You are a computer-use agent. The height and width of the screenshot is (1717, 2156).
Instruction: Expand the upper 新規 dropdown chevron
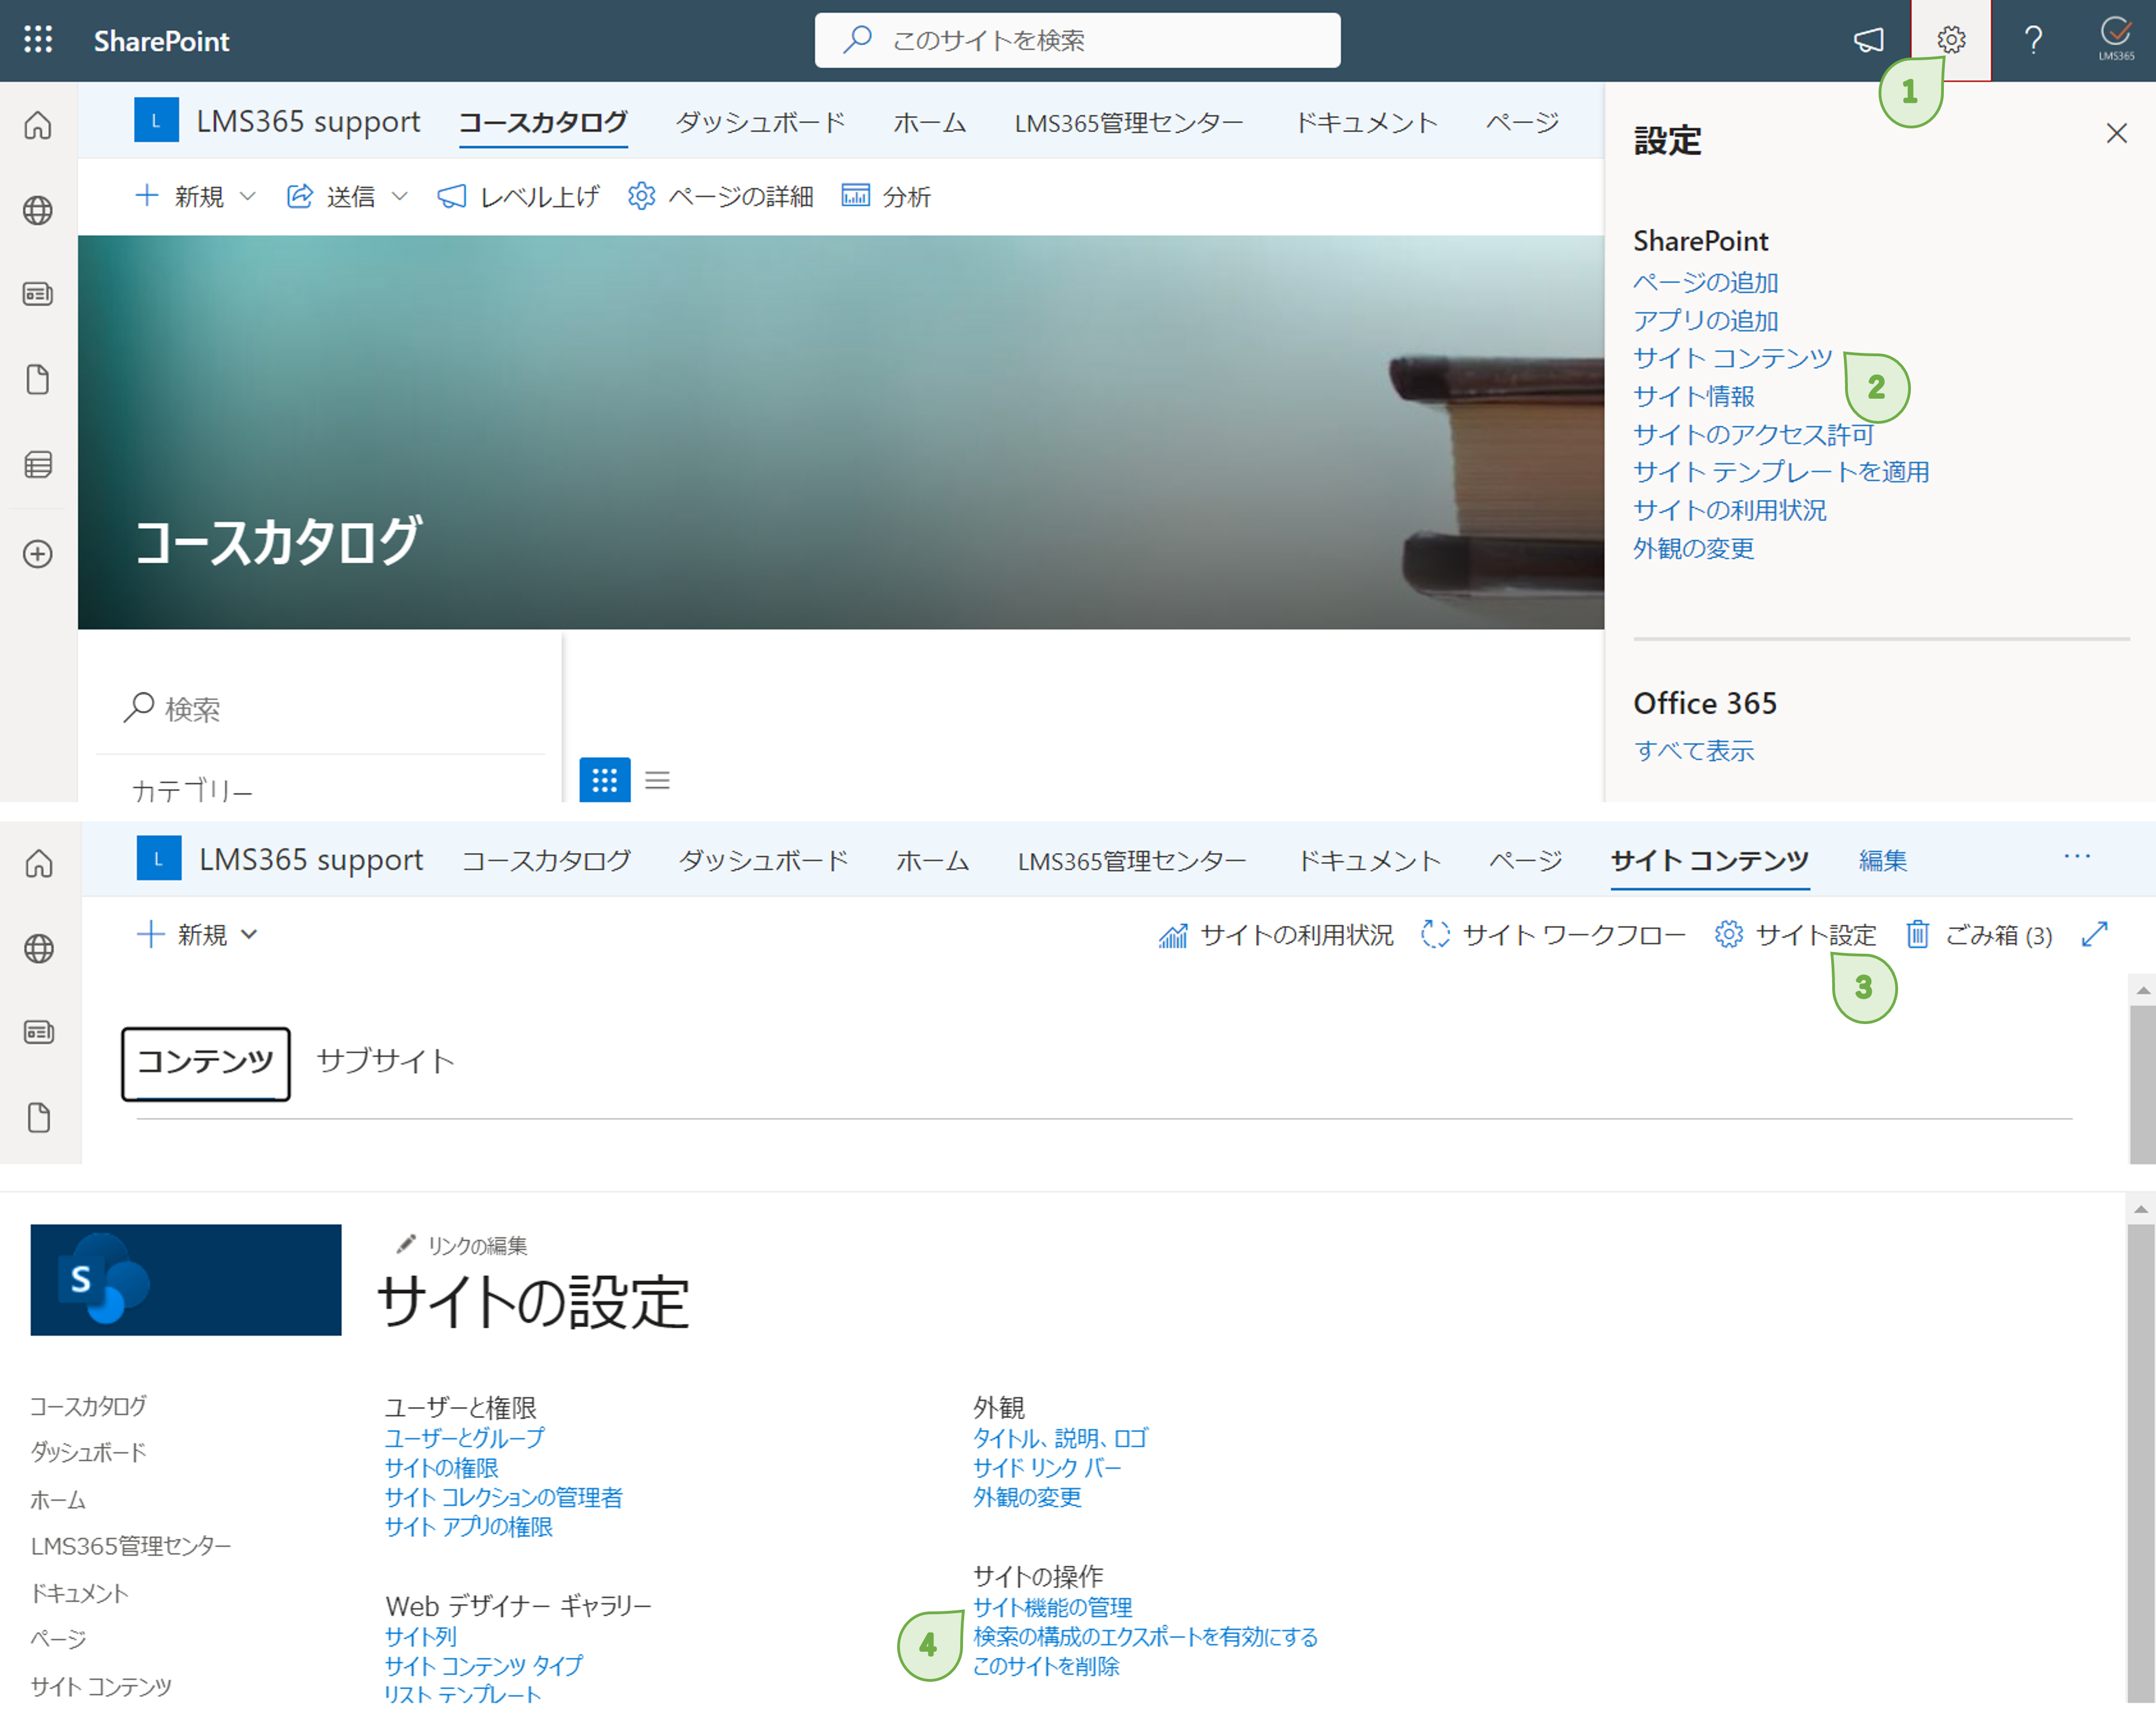pos(248,196)
